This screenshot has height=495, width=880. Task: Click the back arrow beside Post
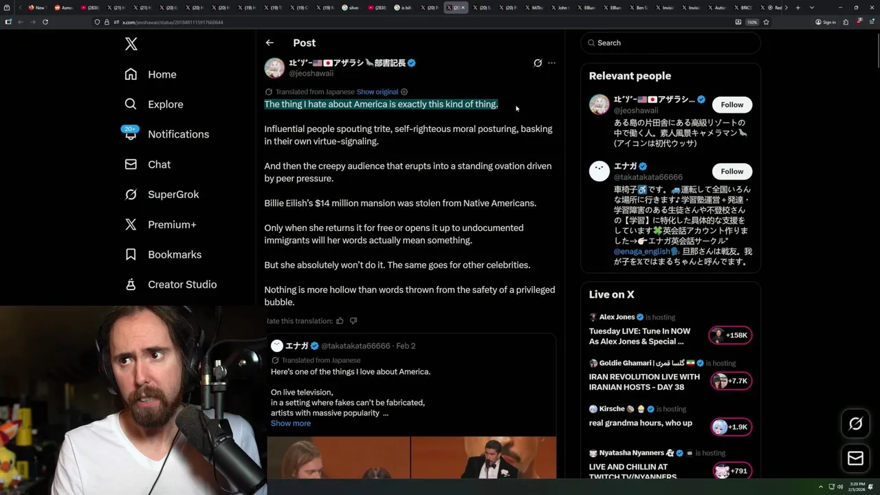269,43
